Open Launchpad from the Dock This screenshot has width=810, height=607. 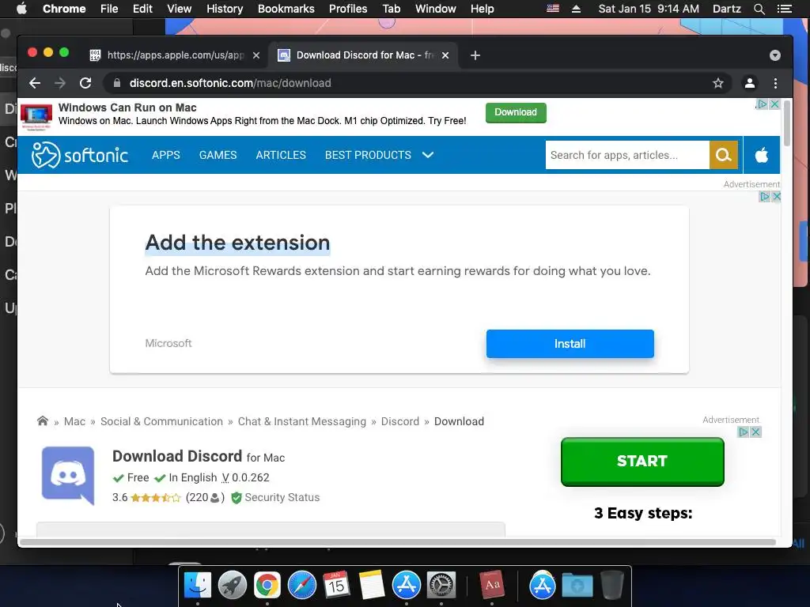click(233, 585)
